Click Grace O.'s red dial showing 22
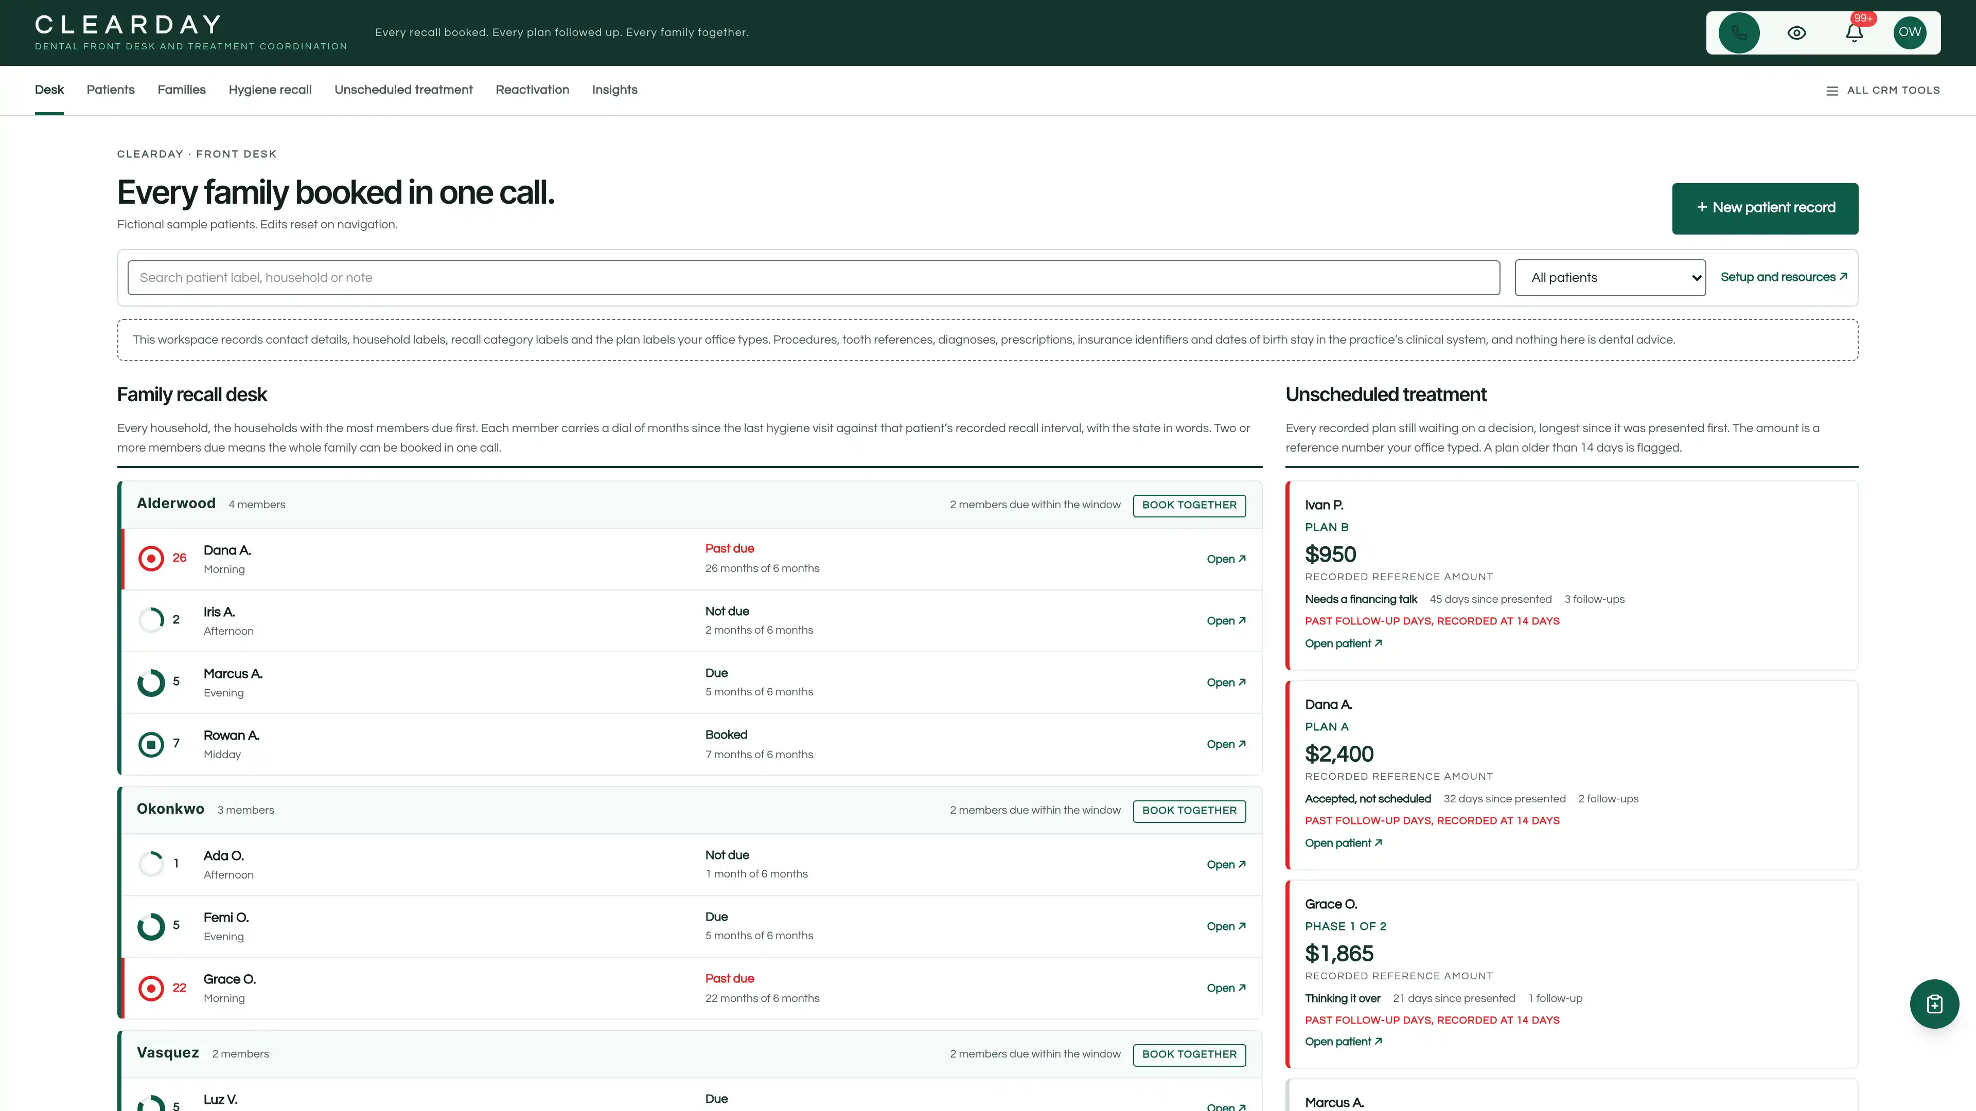 click(x=151, y=988)
